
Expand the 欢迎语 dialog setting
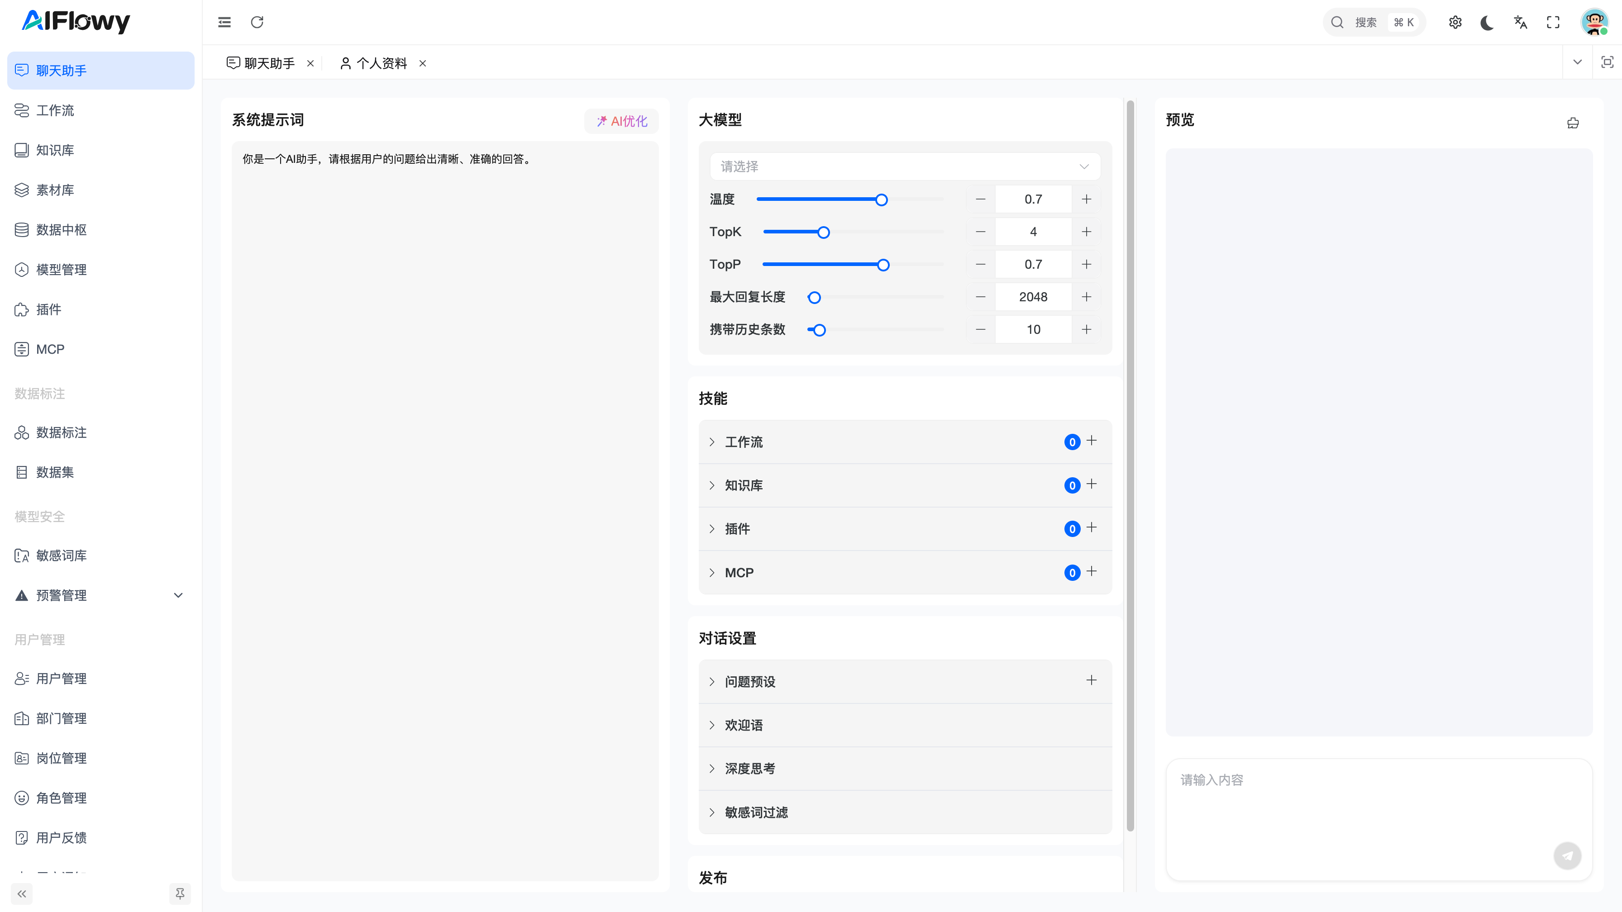tap(743, 725)
